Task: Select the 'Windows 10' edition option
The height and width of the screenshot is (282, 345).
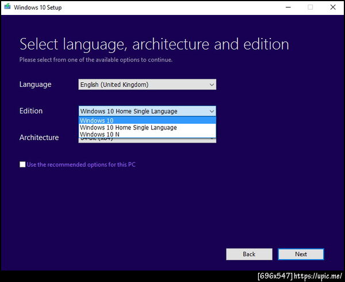Action: click(147, 120)
